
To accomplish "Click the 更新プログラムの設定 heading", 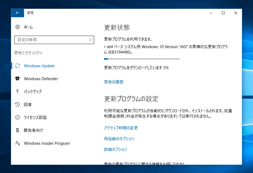I will point(131,99).
